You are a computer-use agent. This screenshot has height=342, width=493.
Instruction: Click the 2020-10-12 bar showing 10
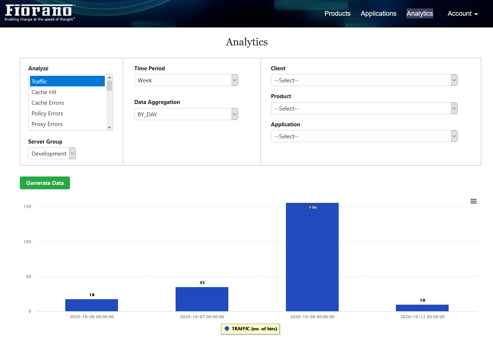pos(422,308)
